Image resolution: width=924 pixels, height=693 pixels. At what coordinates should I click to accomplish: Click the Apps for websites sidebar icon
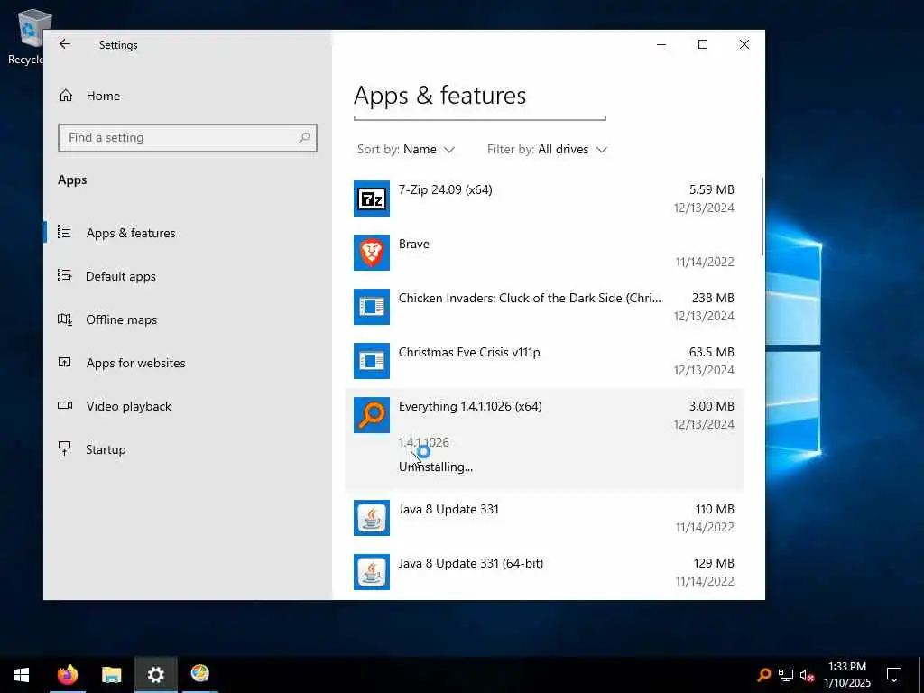pos(65,363)
